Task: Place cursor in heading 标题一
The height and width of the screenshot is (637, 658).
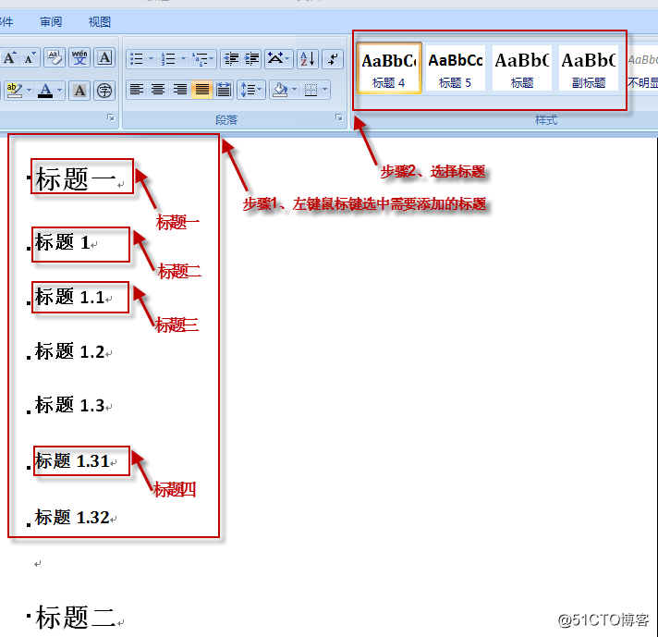Action: click(76, 178)
